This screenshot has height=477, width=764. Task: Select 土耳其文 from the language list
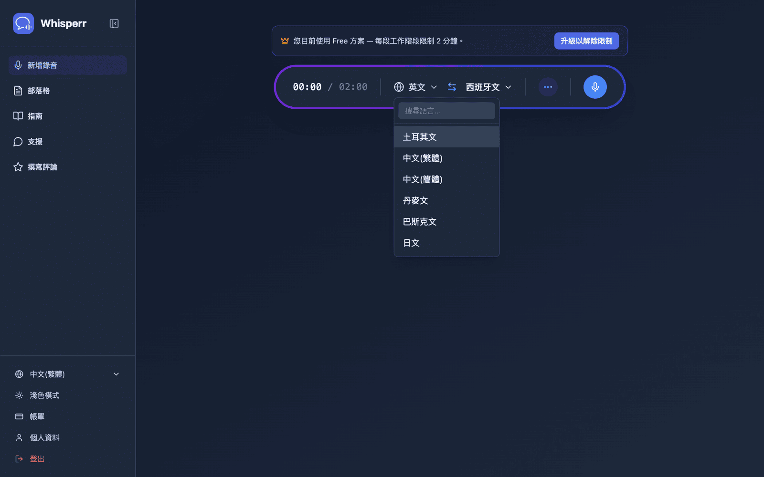pyautogui.click(x=446, y=137)
